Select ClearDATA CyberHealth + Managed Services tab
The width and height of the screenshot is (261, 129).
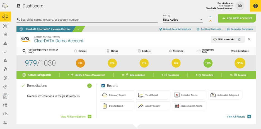(x=46, y=29)
